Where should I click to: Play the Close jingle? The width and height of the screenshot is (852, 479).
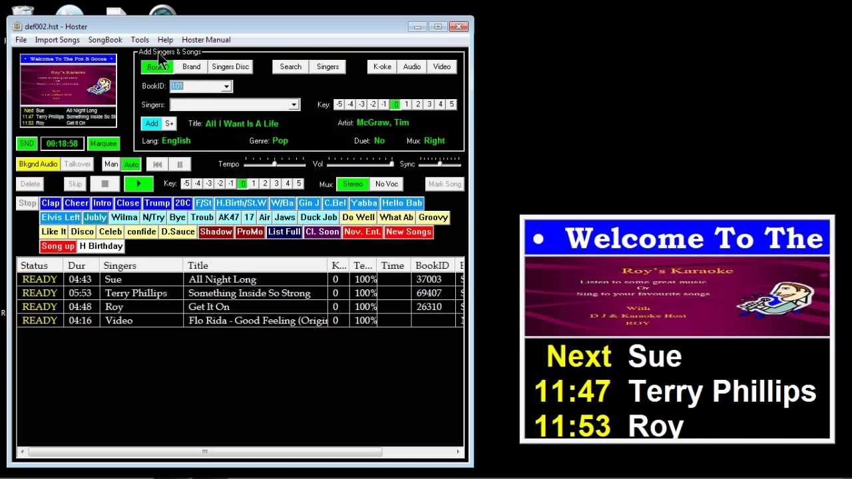127,204
